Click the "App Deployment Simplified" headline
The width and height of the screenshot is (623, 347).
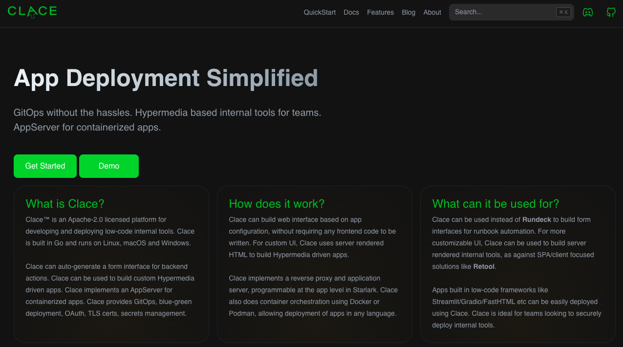point(166,78)
